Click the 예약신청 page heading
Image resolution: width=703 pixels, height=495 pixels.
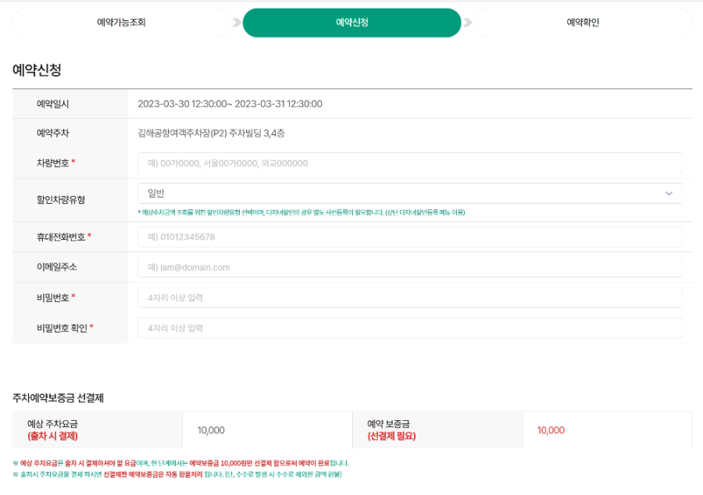(37, 70)
